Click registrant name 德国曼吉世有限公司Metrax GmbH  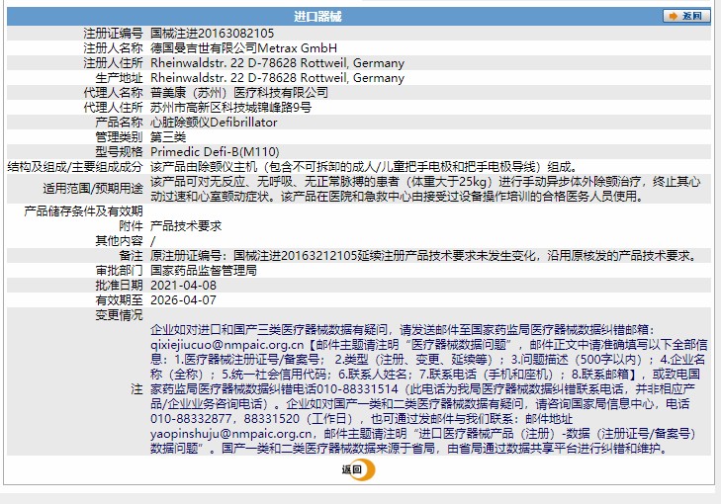pos(243,47)
